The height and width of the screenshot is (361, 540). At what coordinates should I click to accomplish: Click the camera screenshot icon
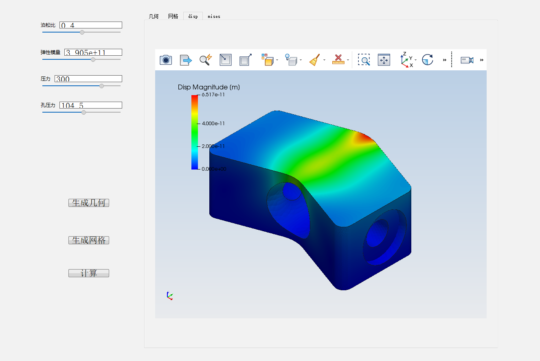(x=166, y=60)
